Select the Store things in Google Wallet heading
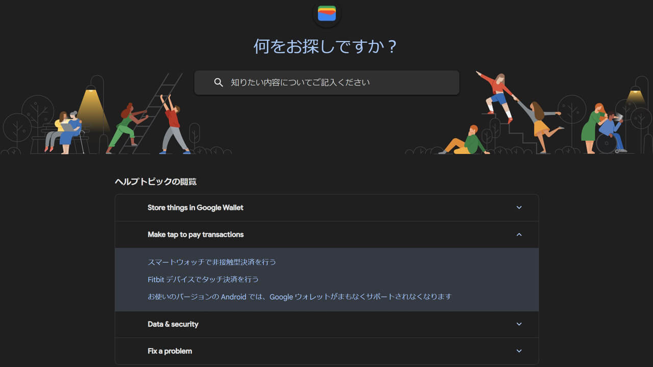This screenshot has height=367, width=653. (x=195, y=207)
